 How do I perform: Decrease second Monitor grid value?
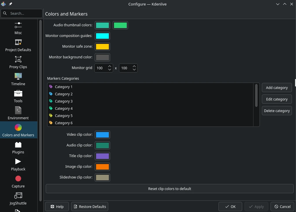pos(134,70)
